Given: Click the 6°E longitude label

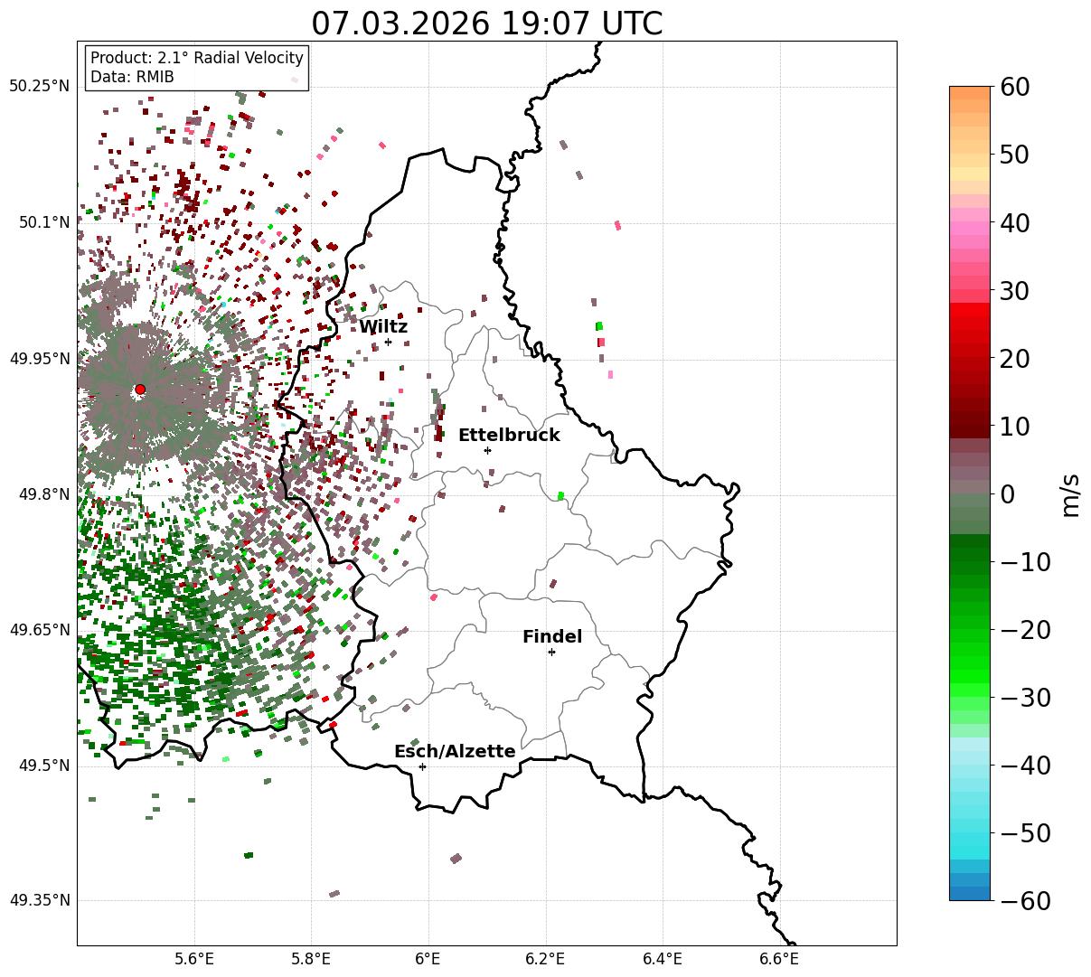Looking at the screenshot, I should [428, 960].
